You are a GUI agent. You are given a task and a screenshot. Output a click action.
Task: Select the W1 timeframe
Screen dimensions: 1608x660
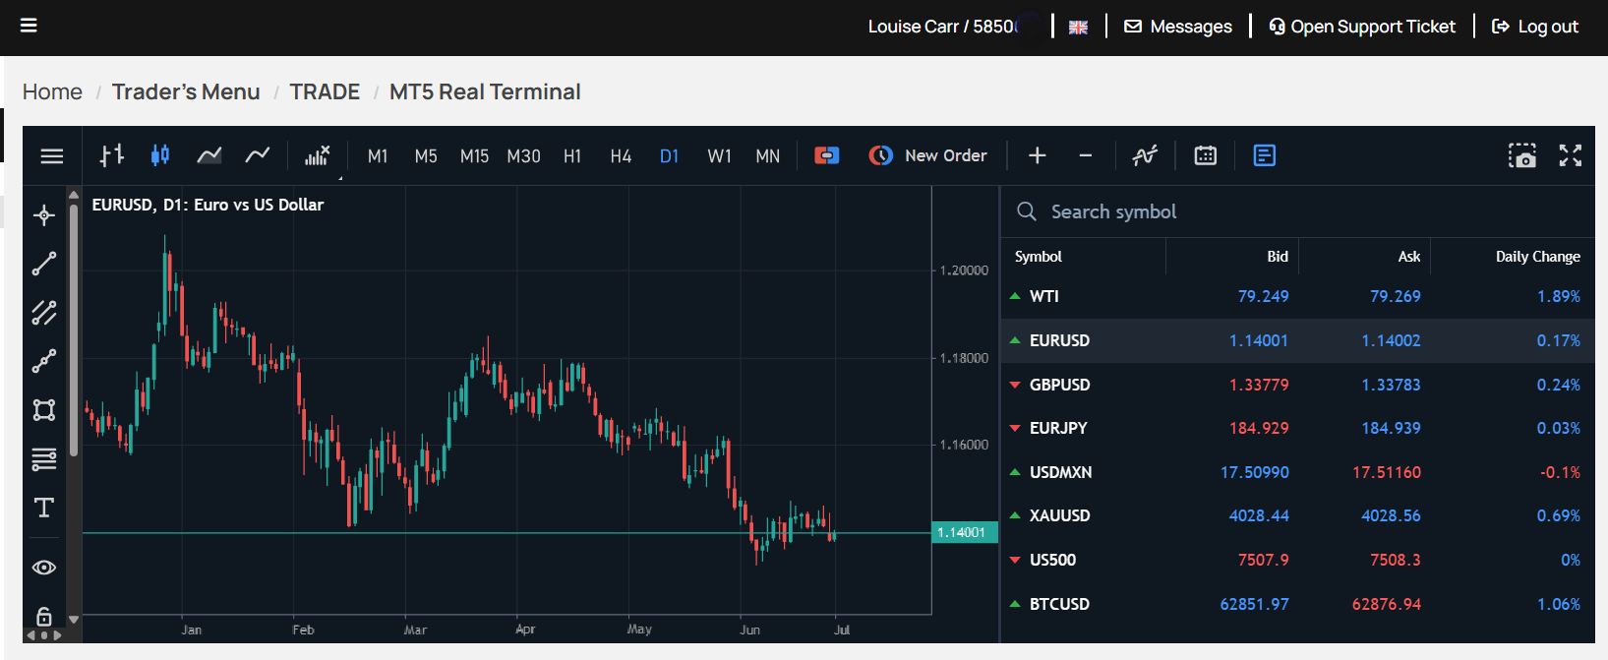(x=719, y=156)
